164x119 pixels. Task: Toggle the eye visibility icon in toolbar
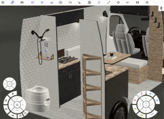(147, 2)
